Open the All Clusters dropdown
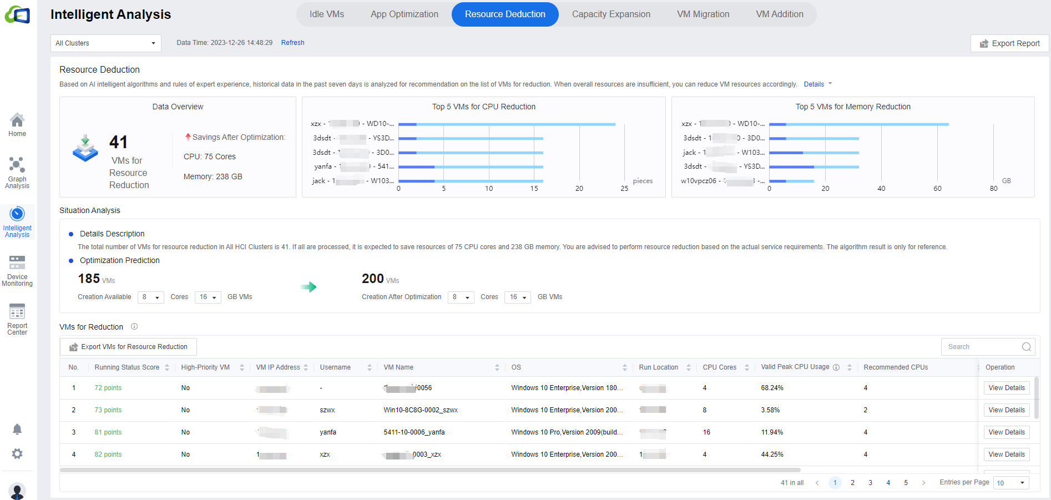The image size is (1051, 500). 105,43
